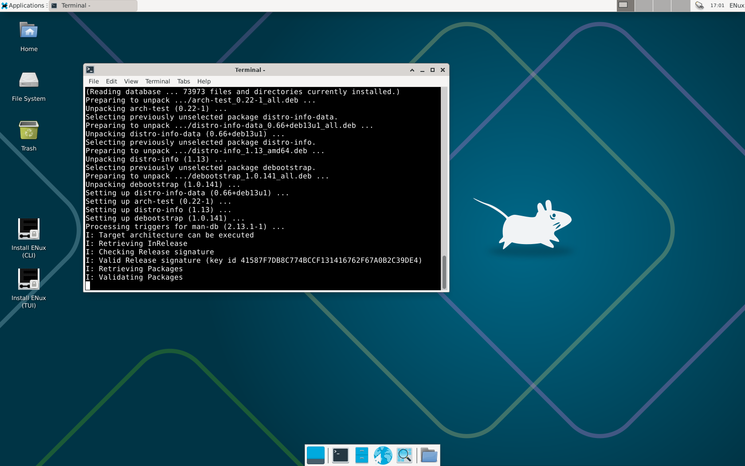Click 'I: Retrieving Packages' terminal line
The image size is (745, 466).
[x=134, y=269]
